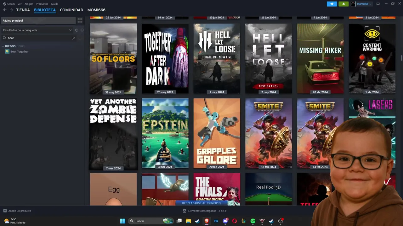Open announcements megaphone button
403x226 pixels.
332,4
